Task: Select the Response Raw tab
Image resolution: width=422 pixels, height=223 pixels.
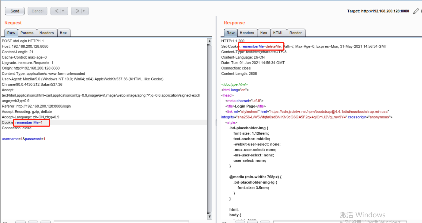Action: click(231, 33)
